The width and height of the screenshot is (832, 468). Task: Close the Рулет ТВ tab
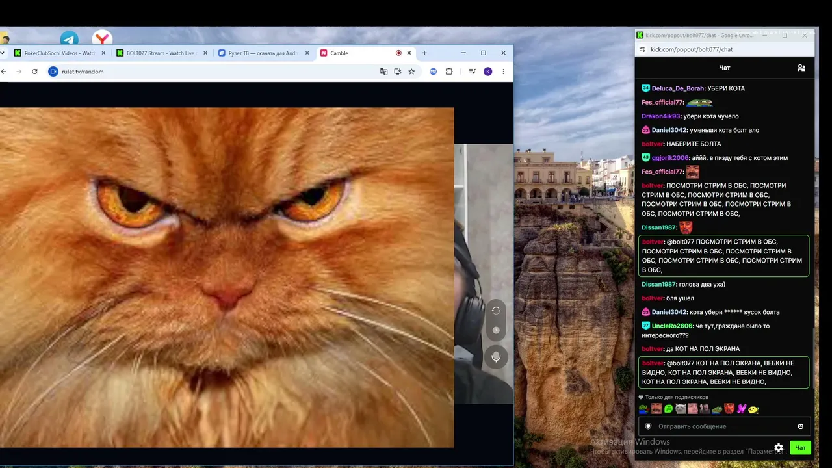pos(307,53)
